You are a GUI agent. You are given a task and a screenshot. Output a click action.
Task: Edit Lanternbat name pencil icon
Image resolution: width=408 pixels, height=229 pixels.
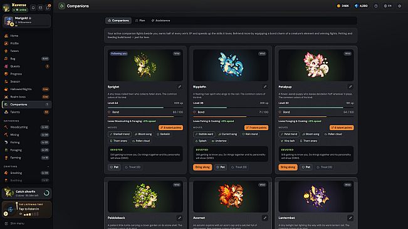[x=350, y=218]
